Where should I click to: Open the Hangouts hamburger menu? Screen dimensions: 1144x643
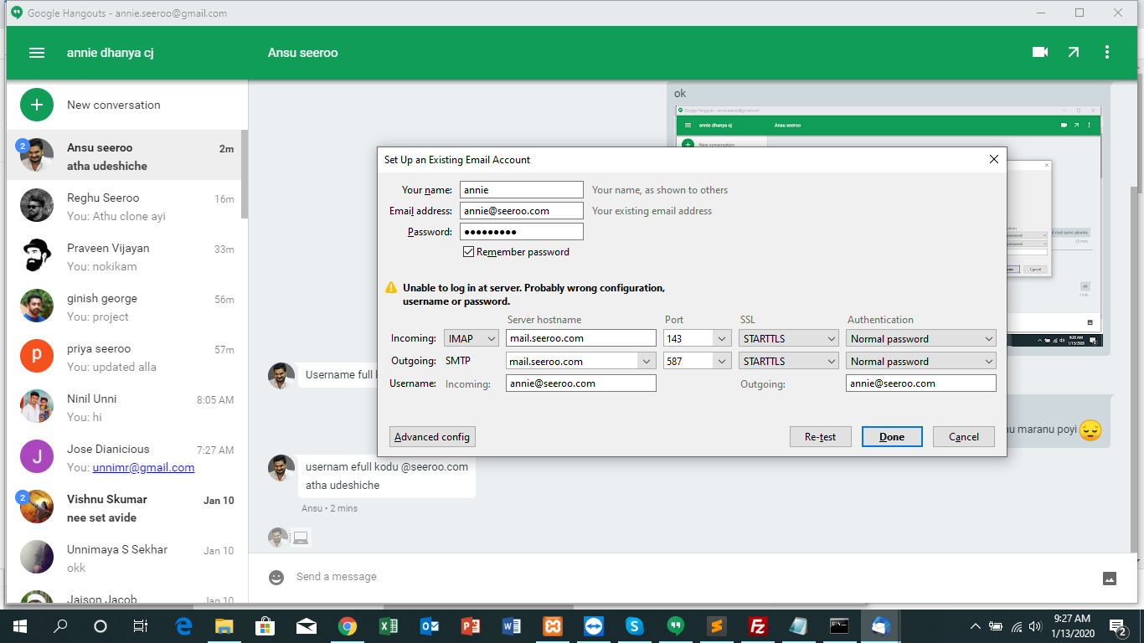point(37,53)
